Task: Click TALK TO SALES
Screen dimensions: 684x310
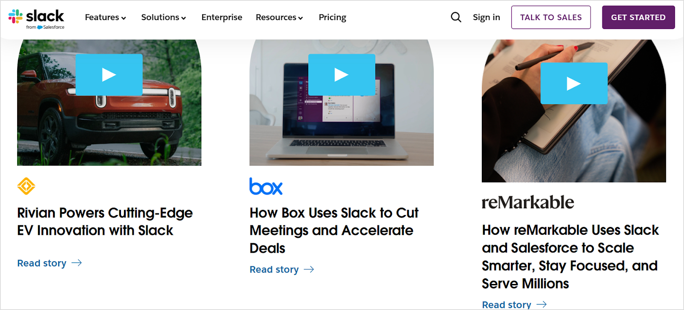Action: (x=551, y=17)
